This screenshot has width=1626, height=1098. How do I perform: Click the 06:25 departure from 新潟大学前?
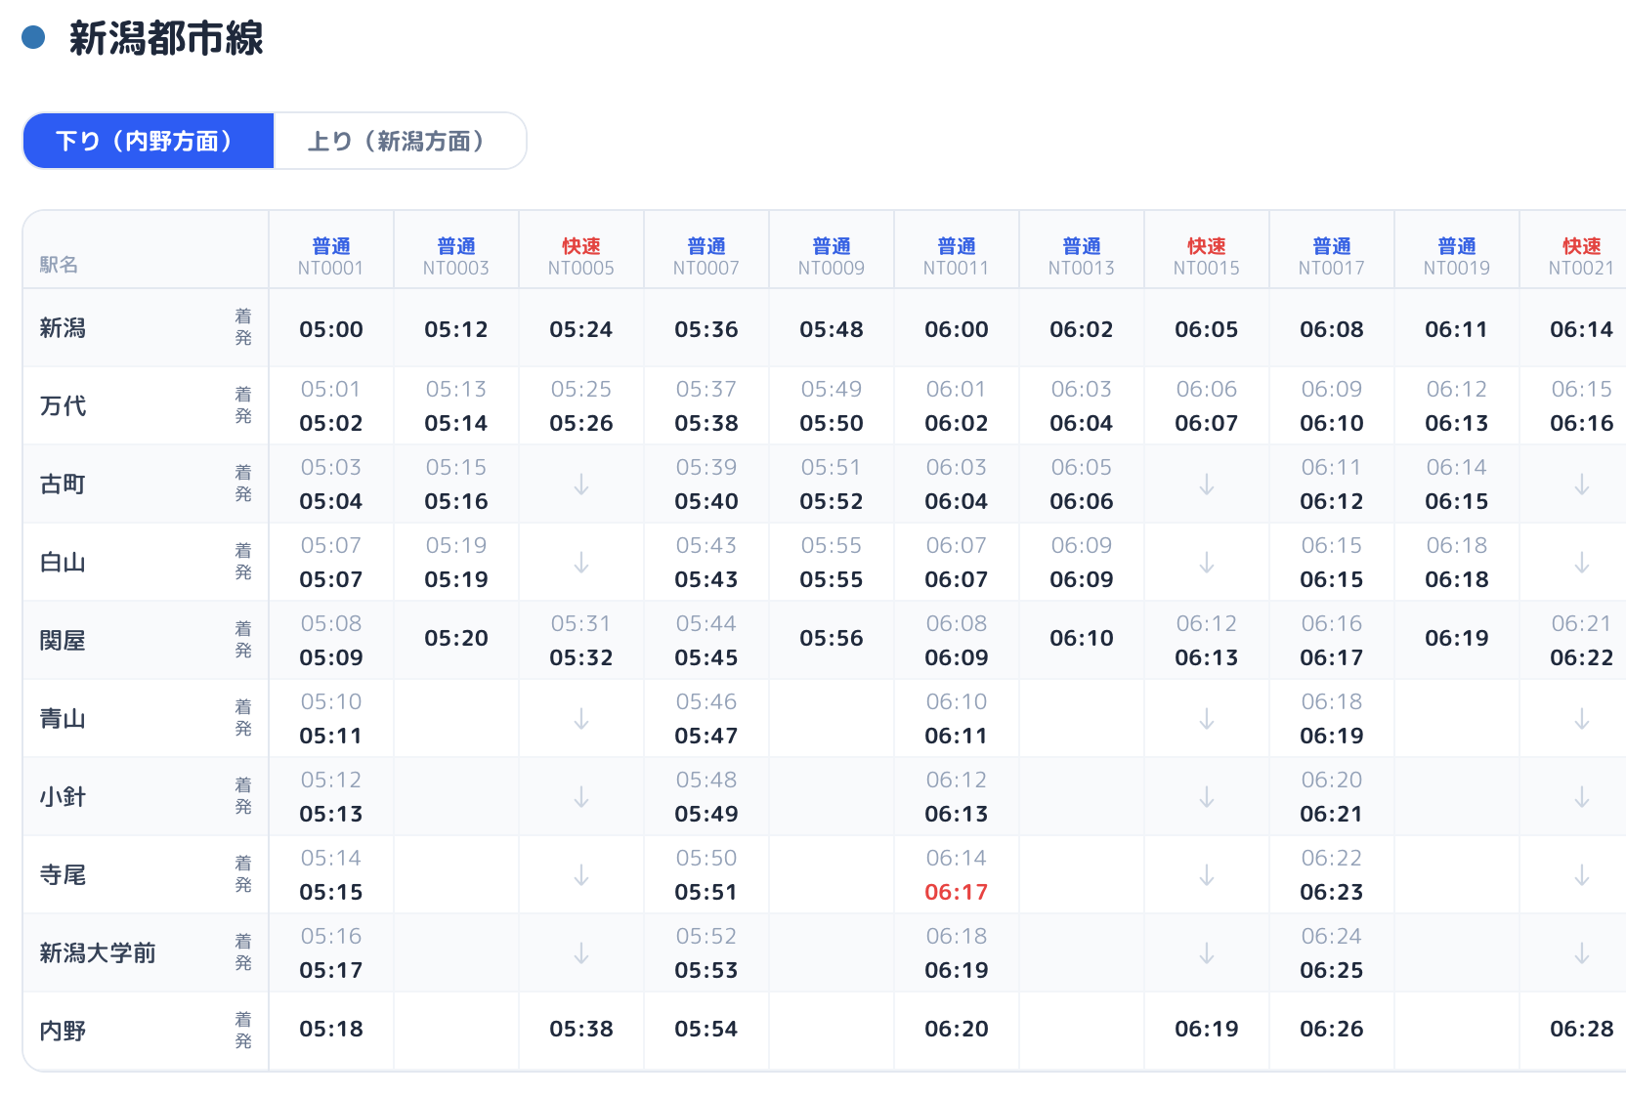coord(1332,970)
